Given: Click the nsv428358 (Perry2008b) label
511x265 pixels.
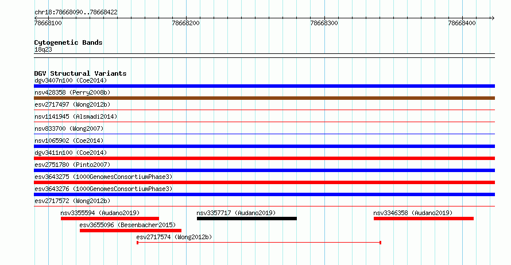Looking at the screenshot, I should [x=72, y=92].
